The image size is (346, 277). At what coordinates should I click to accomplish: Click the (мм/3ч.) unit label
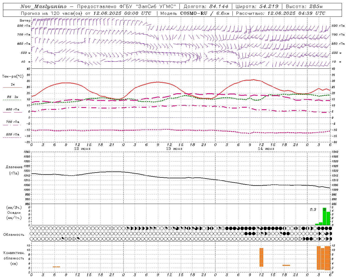tap(14, 207)
